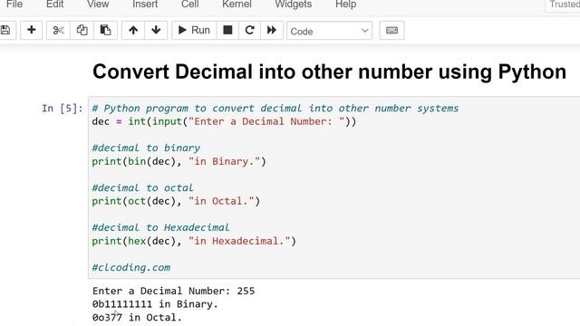Copy selected cells icon
The width and height of the screenshot is (580, 326).
82,30
